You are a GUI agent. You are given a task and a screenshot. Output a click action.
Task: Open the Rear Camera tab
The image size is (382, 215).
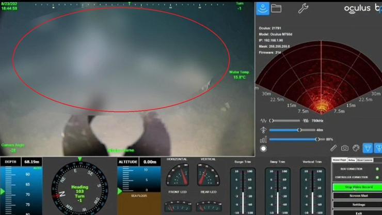point(364,160)
